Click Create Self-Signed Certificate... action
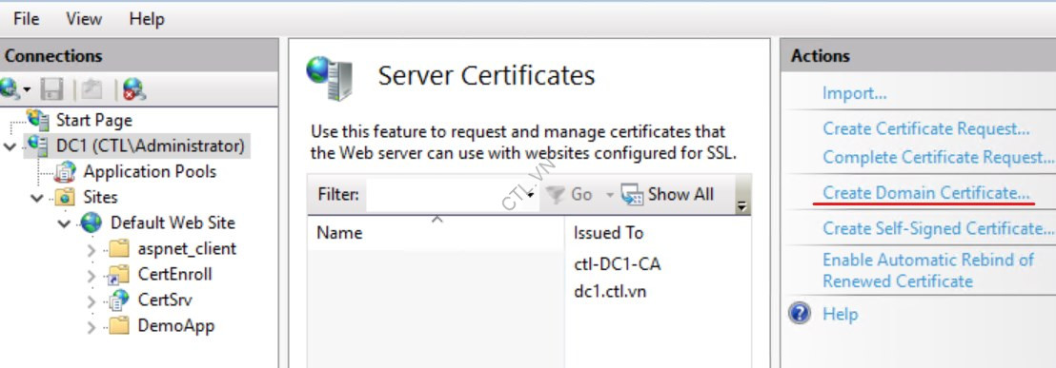1056x368 pixels. 938,228
